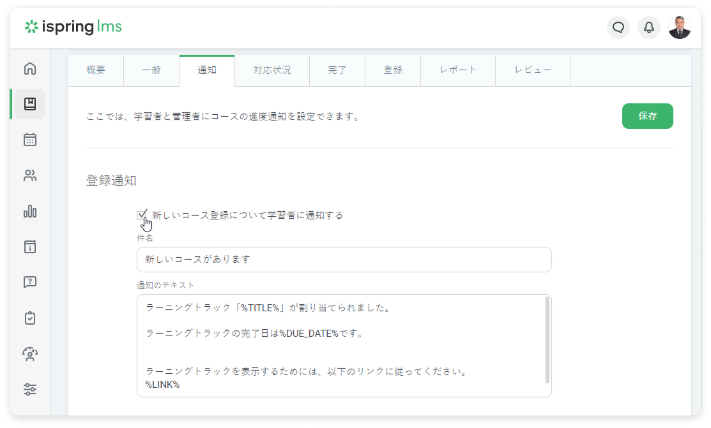Open the clipboard checkmark icon in sidebar

30,318
